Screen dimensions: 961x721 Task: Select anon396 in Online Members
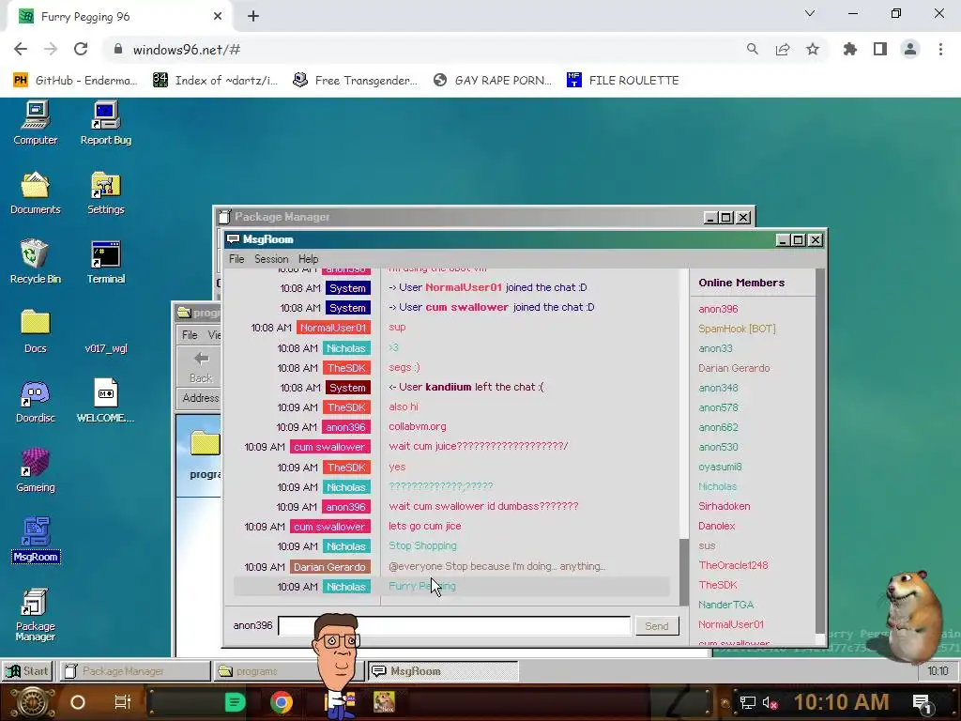point(718,309)
